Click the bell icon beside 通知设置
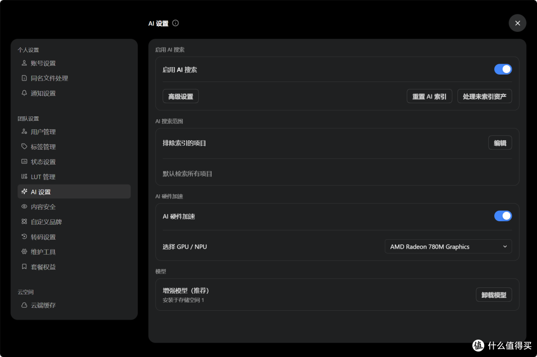This screenshot has height=357, width=537. 24,93
